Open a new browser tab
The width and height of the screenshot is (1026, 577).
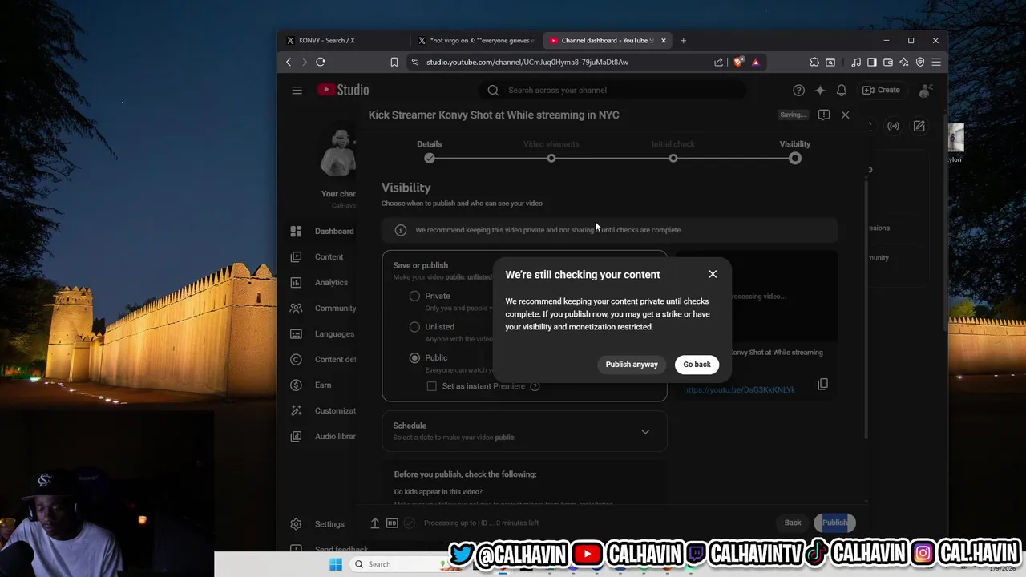pos(683,40)
